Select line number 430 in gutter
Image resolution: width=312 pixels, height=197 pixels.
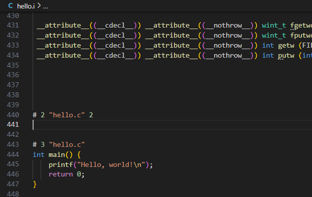point(13,16)
